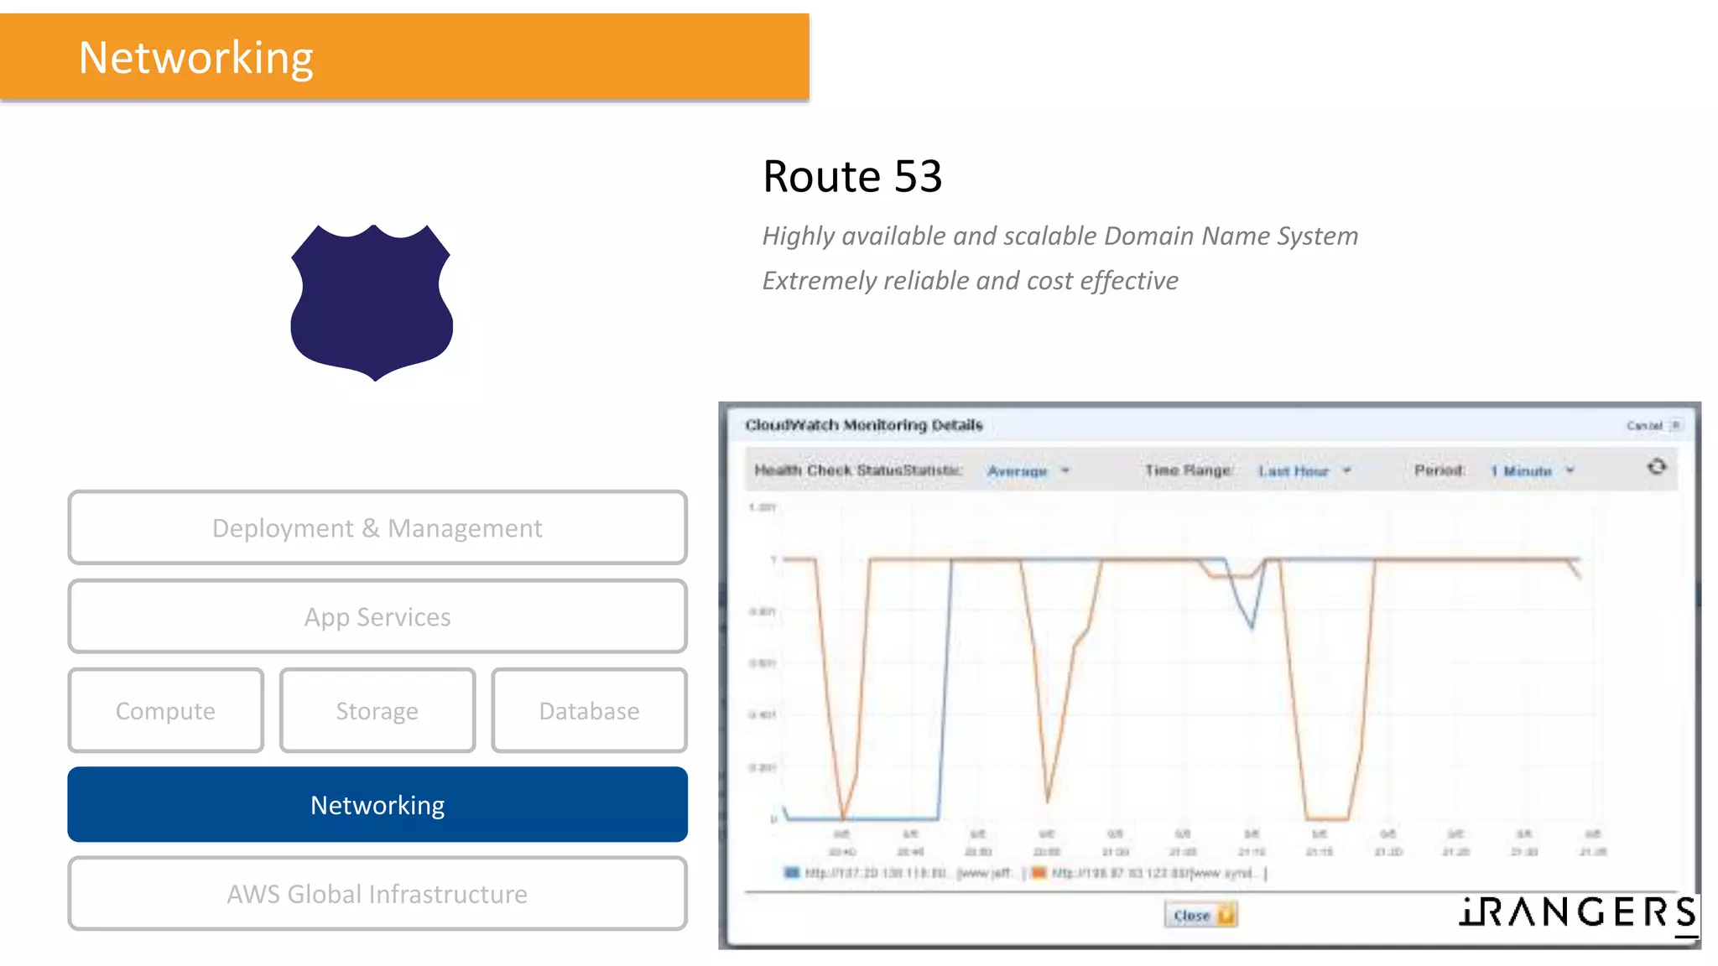Click the Health Check Status Statistic label
The width and height of the screenshot is (1718, 966).
pyautogui.click(x=858, y=470)
